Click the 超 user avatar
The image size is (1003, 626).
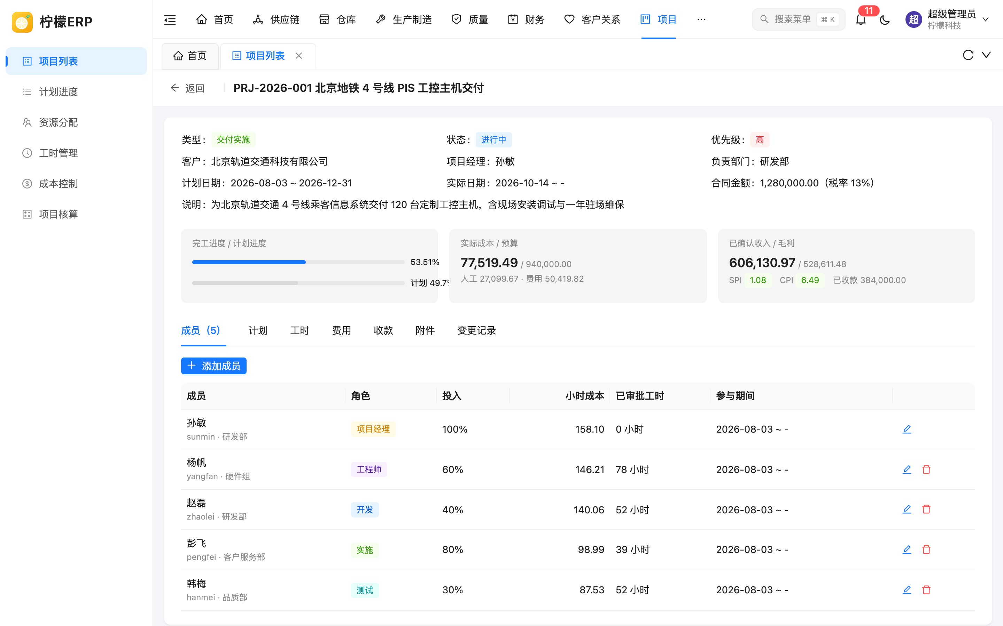click(x=913, y=19)
